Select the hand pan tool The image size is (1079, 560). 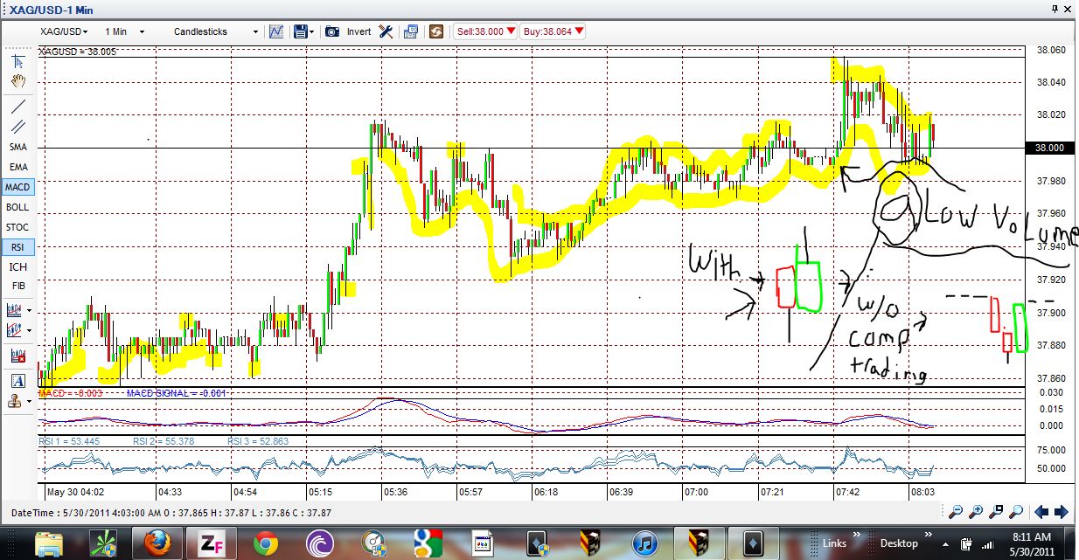coord(17,81)
